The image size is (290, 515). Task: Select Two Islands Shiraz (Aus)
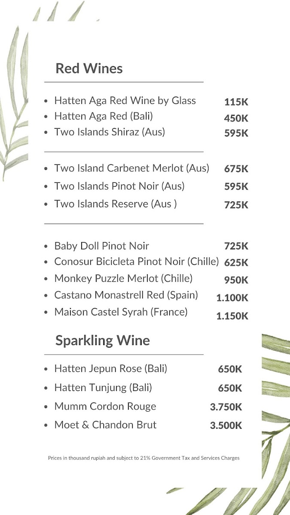click(109, 132)
